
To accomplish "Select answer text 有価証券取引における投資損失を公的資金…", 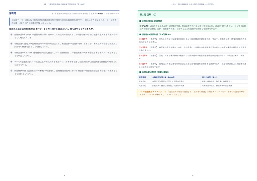I will coord(66,54).
